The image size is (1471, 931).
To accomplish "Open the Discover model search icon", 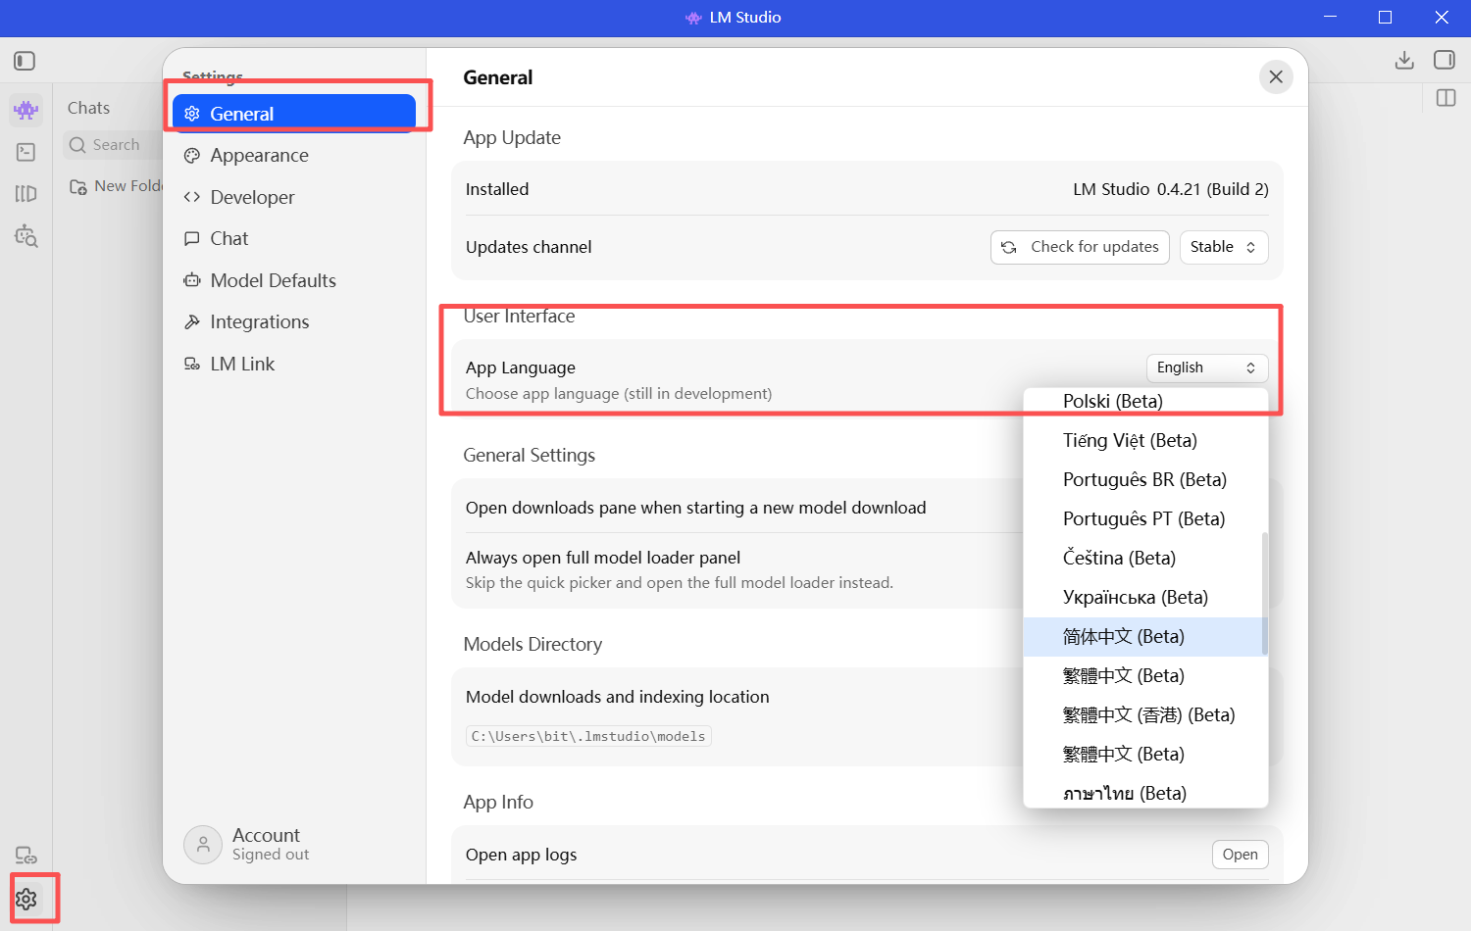I will coord(26,236).
